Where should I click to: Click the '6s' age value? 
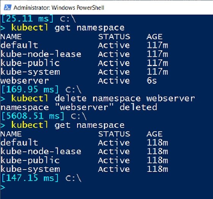click(152, 80)
